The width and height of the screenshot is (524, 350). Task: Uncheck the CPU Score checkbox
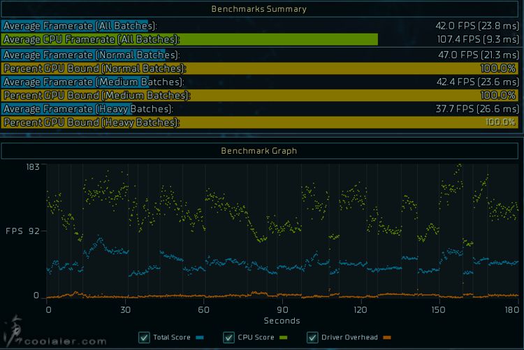pos(228,337)
